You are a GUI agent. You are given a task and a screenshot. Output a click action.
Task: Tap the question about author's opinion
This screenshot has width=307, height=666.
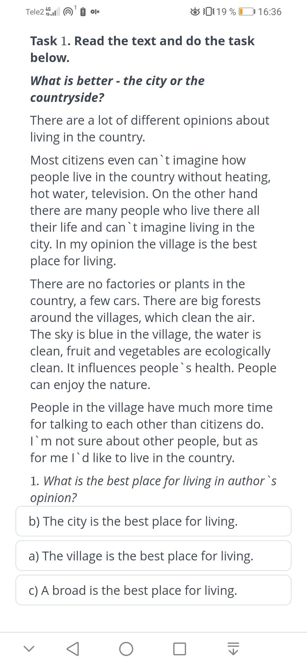coord(153,489)
